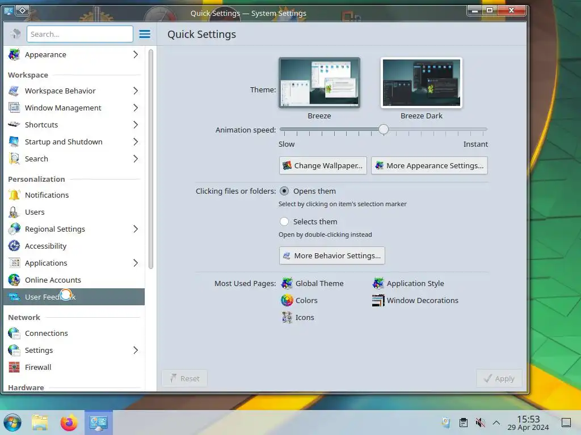Viewport: 581px width, 435px height.
Task: Launch Firefox from the taskbar
Action: pos(69,423)
